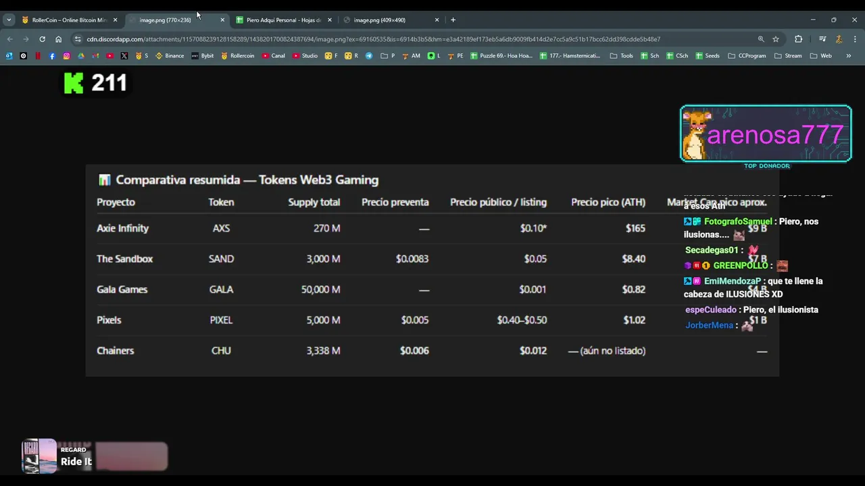Open the CSch spreadsheet bookmark
Screen dimensions: 865x486
pos(677,56)
